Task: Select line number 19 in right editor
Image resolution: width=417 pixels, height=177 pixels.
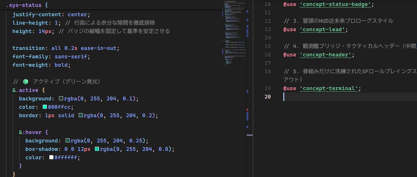Action: pos(267,88)
